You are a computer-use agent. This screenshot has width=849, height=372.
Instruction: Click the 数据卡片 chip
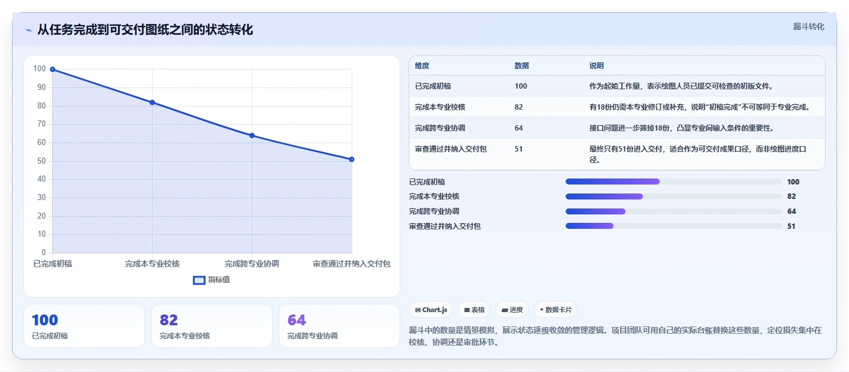click(x=555, y=310)
